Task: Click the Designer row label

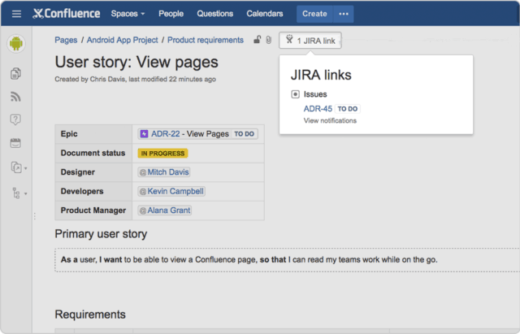Action: (x=78, y=172)
